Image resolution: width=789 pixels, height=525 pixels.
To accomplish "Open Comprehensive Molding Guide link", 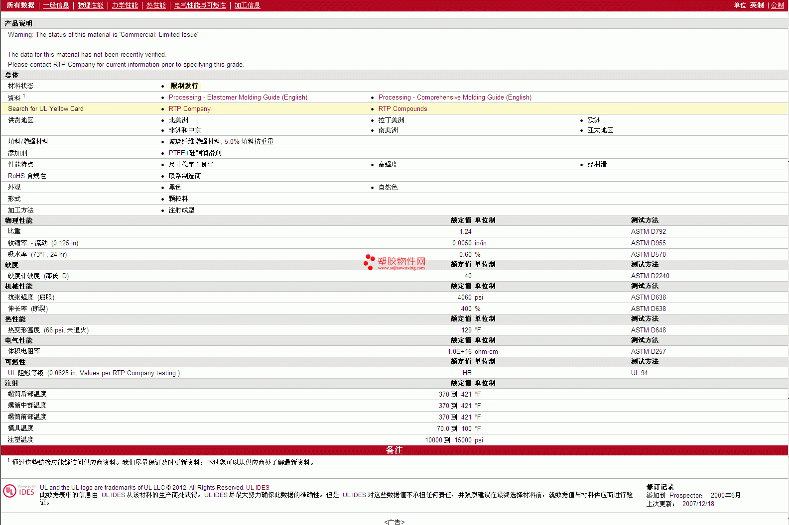I will pyautogui.click(x=455, y=98).
